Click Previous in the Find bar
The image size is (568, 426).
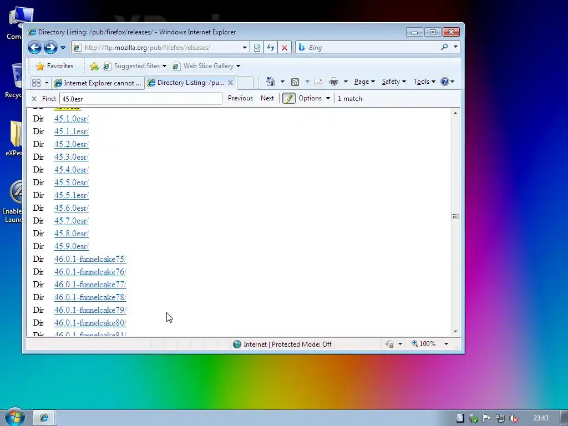click(240, 98)
